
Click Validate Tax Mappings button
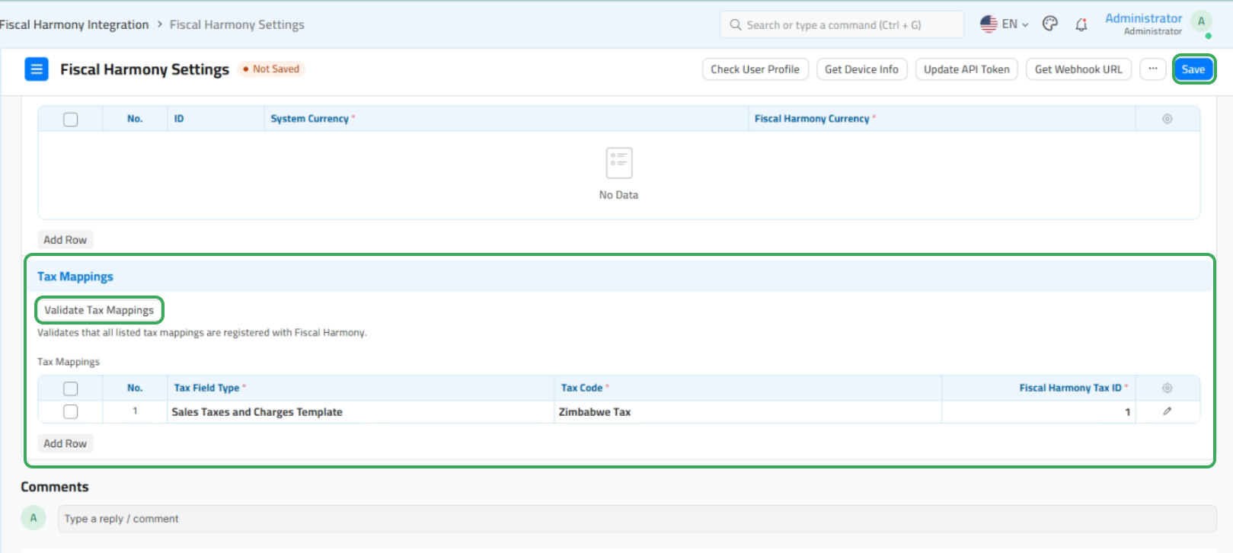pos(99,310)
